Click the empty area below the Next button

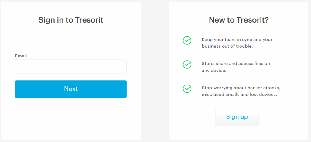[71, 119]
